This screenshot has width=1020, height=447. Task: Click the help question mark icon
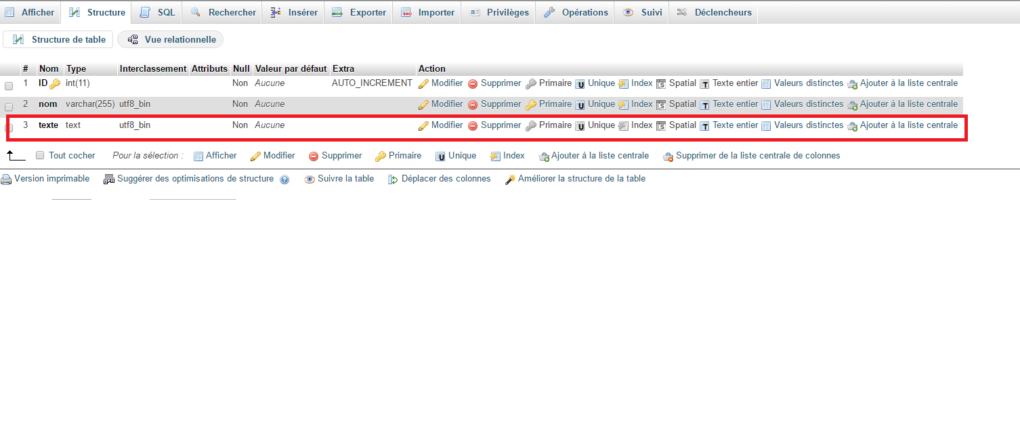tap(284, 179)
